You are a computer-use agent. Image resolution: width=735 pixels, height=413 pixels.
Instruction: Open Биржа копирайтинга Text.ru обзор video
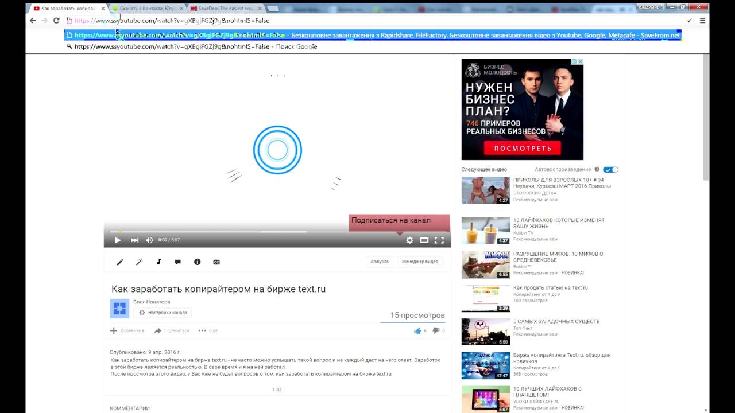point(562,358)
